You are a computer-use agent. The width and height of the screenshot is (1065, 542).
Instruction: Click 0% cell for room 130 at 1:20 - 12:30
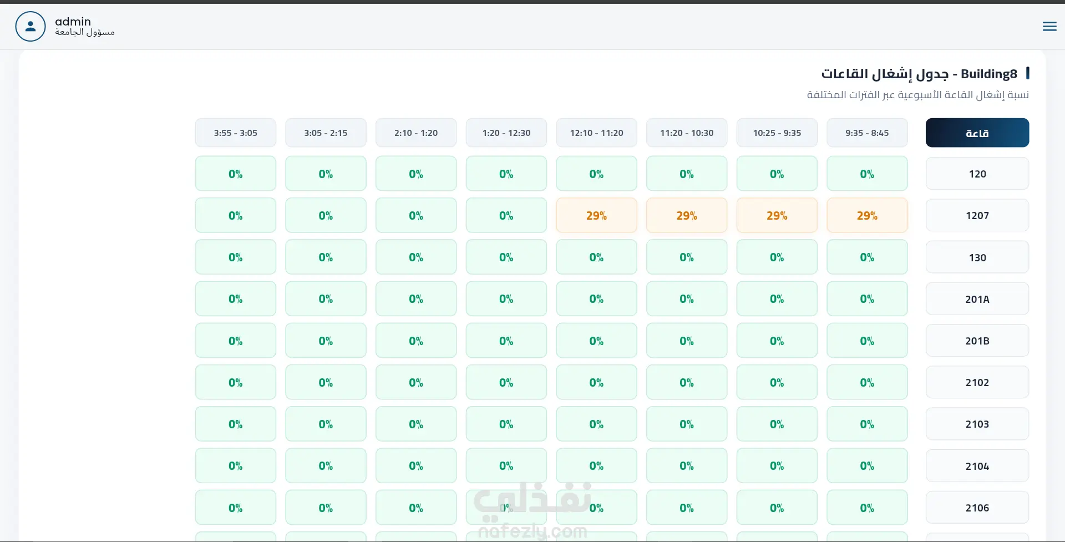point(506,257)
